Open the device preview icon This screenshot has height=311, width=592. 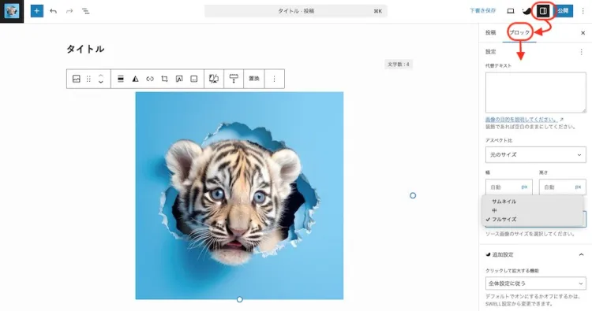coord(511,11)
